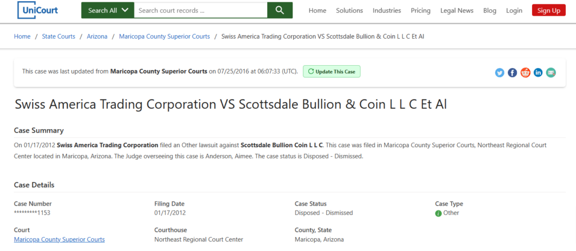
Task: Click the filing date 01/17/2012 value
Action: click(170, 213)
